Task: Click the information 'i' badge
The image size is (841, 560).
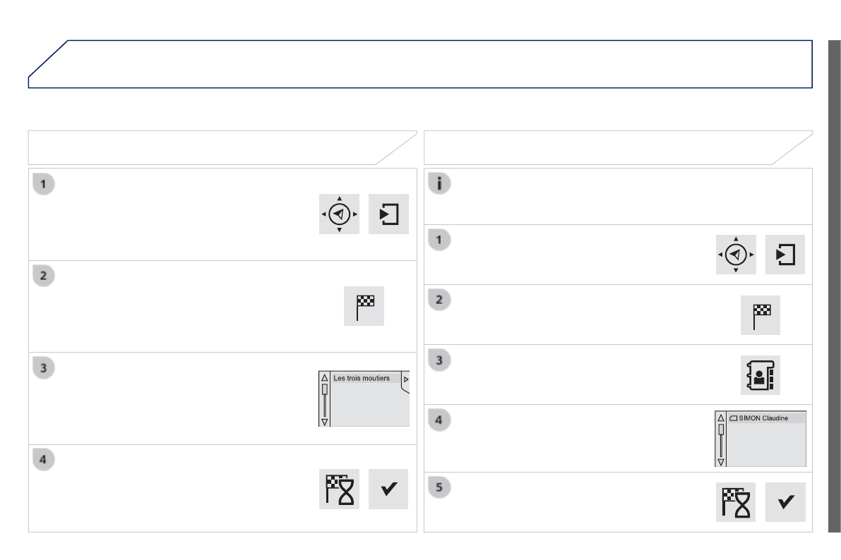Action: (x=440, y=183)
